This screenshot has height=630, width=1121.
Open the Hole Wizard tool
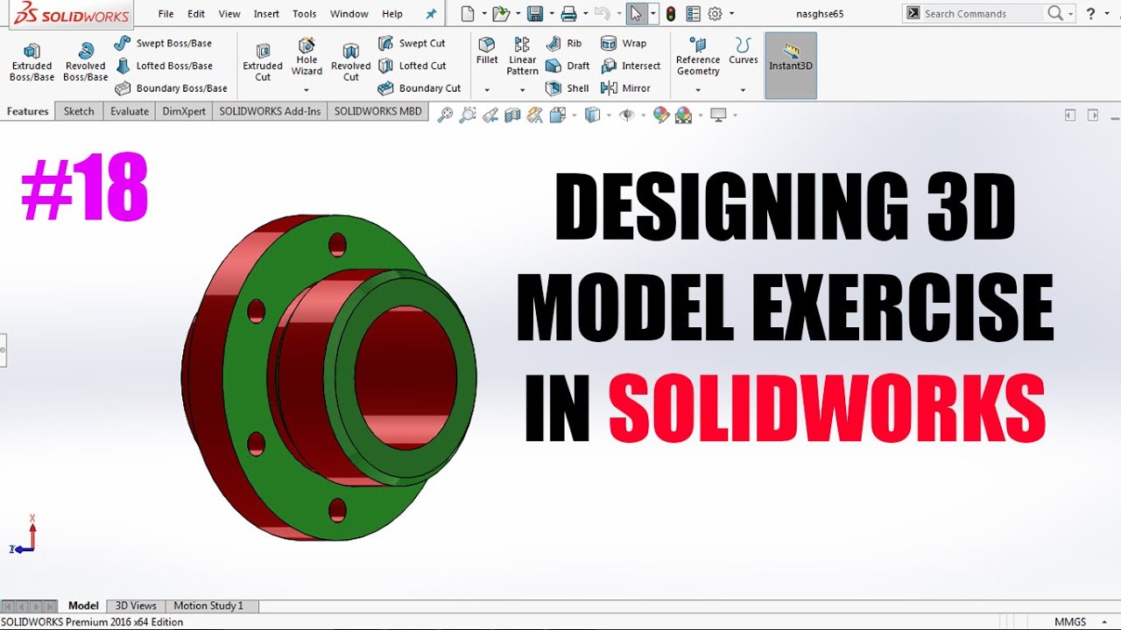point(307,56)
